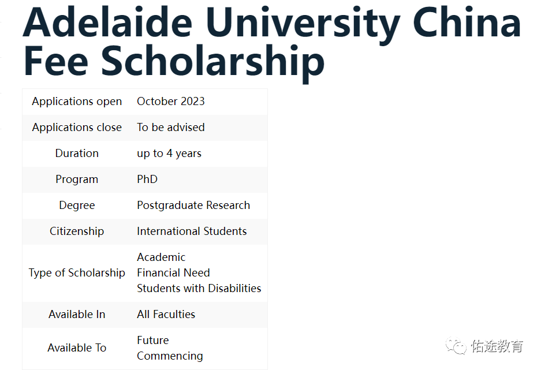The height and width of the screenshot is (370, 541).
Task: Select the Duration row label
Action: pyautogui.click(x=77, y=153)
